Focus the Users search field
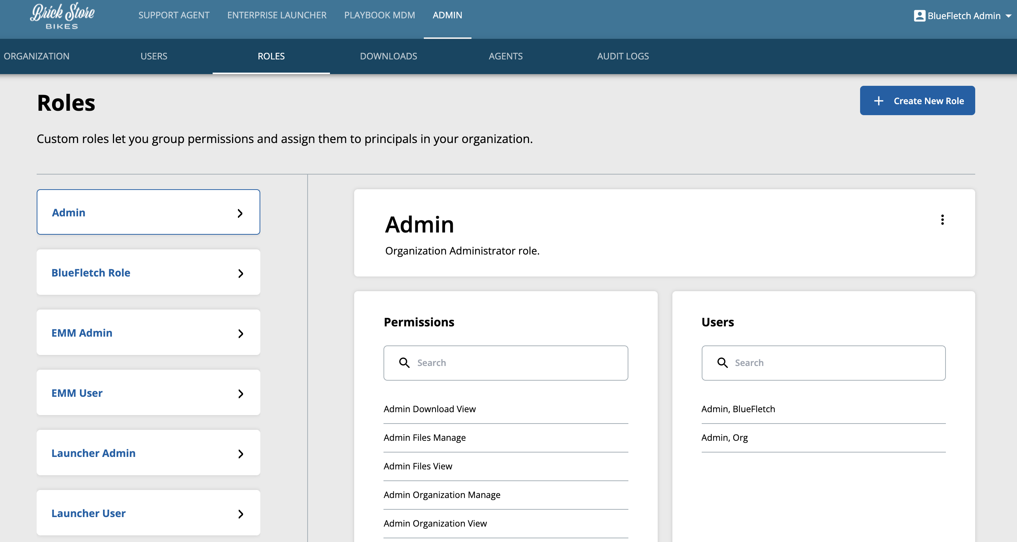 coord(823,363)
